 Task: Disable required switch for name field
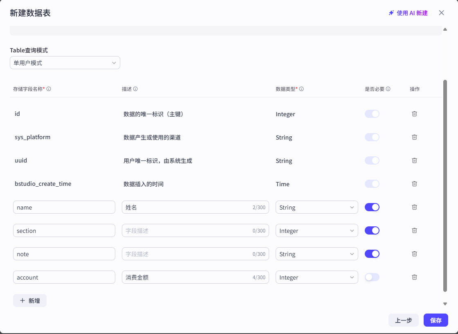click(372, 207)
